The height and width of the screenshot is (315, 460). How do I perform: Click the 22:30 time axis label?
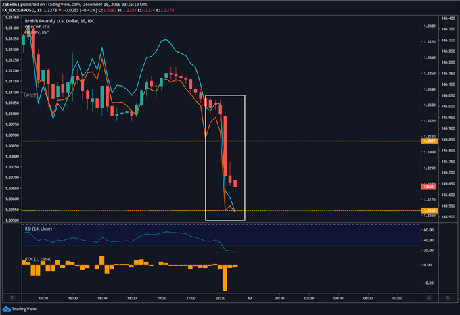[221, 298]
